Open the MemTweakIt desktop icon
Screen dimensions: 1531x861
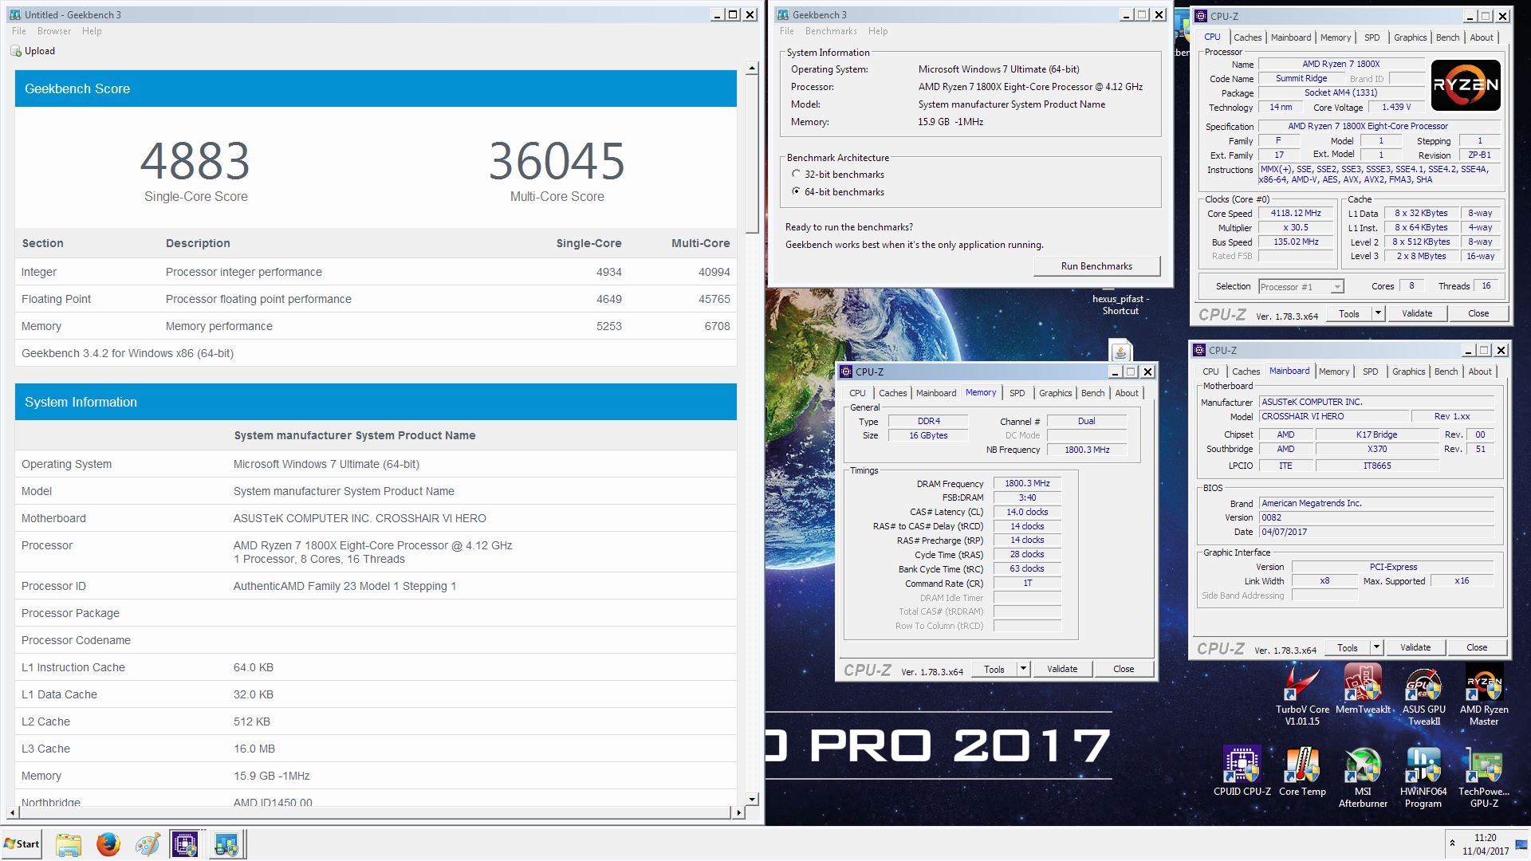[x=1363, y=690]
